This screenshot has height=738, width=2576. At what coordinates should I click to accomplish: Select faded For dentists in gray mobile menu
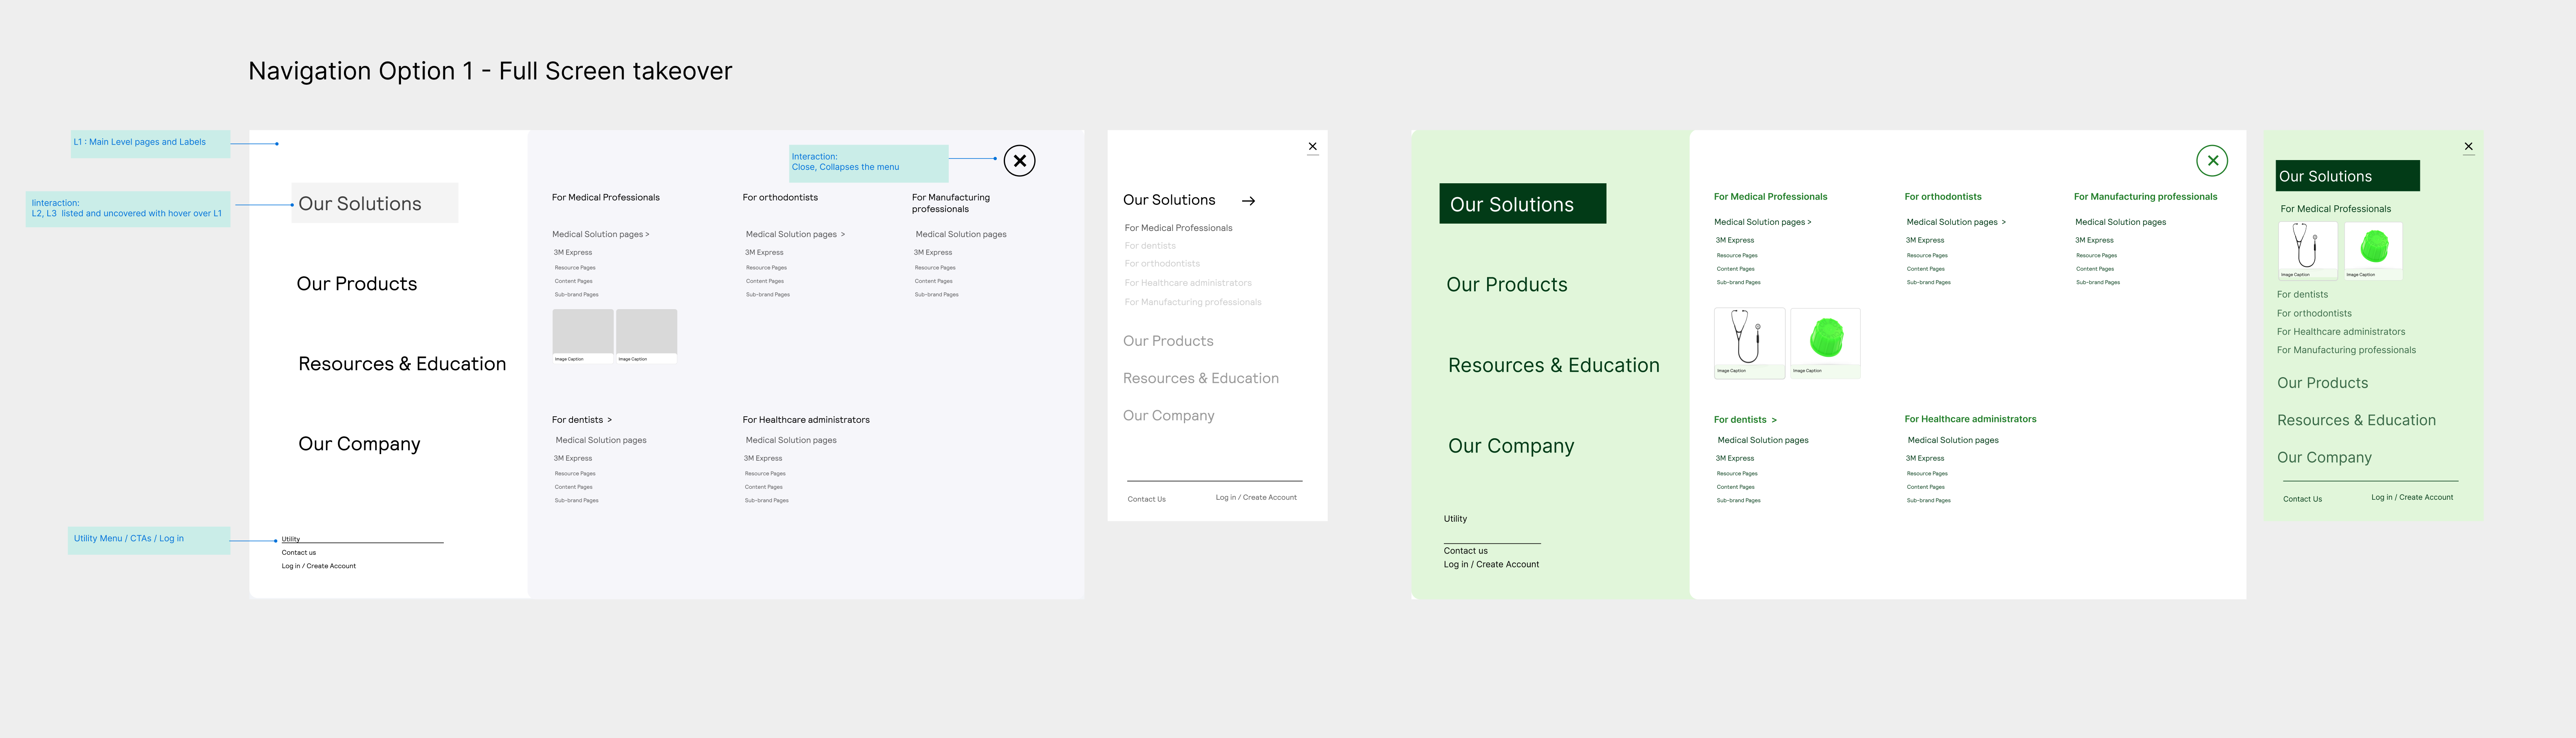[1150, 246]
